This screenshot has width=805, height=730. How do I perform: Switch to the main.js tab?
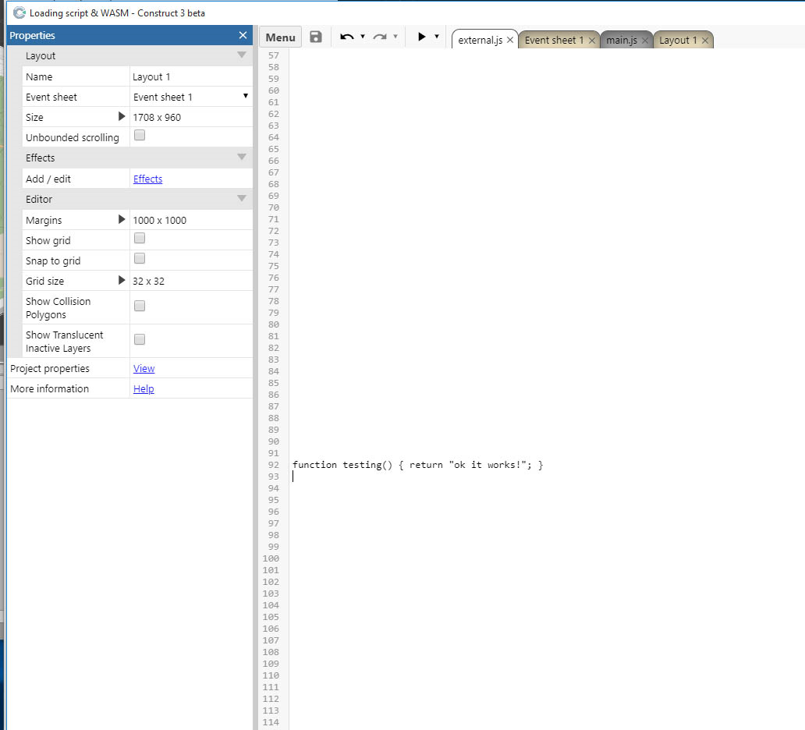[622, 40]
